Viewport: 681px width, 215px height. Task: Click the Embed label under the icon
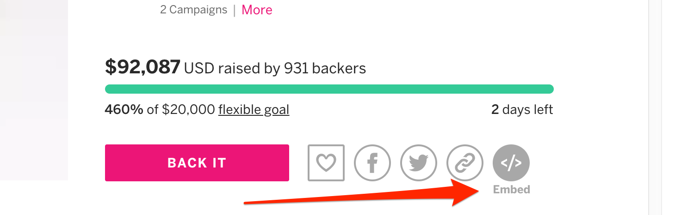pos(512,189)
